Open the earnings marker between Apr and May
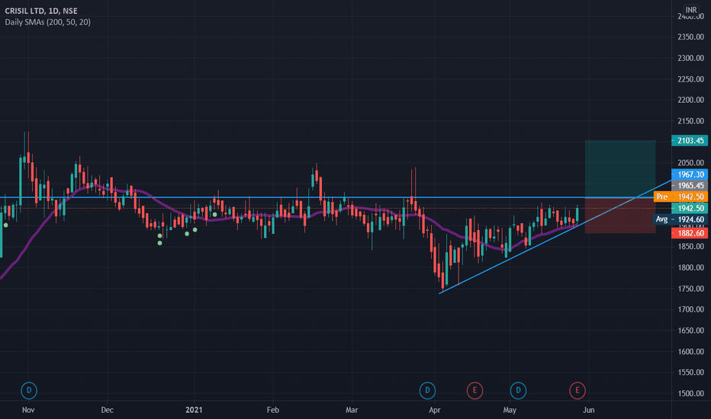Screen dimensions: 711x419 coord(475,390)
